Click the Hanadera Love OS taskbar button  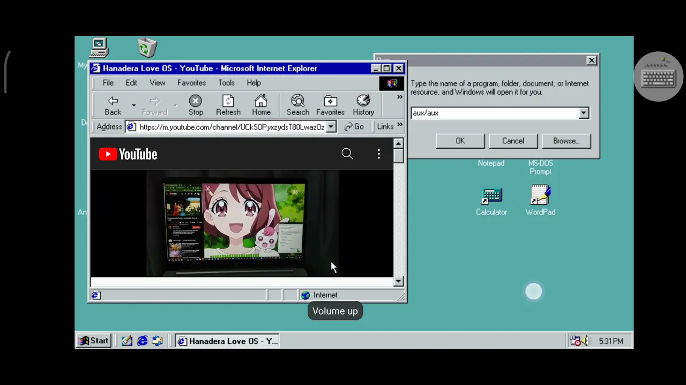228,341
